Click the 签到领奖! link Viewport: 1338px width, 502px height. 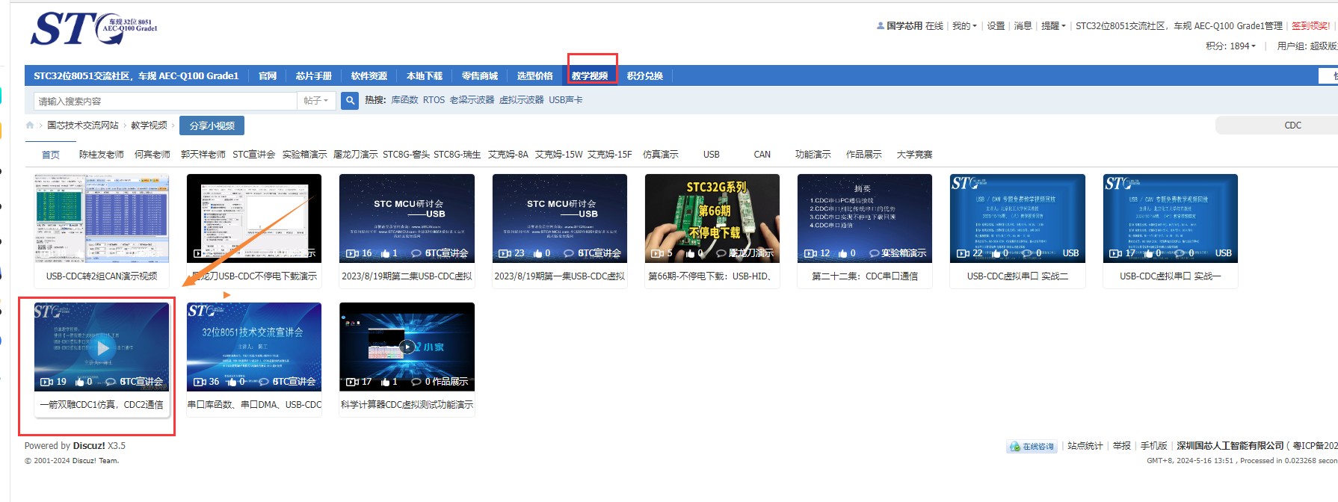point(1311,26)
